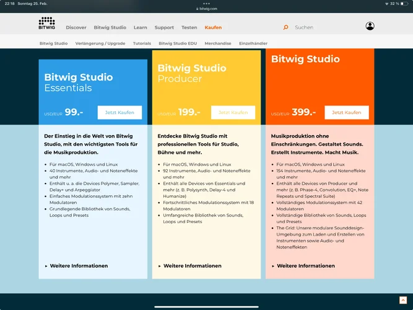Open the Support menu item

pyautogui.click(x=164, y=27)
